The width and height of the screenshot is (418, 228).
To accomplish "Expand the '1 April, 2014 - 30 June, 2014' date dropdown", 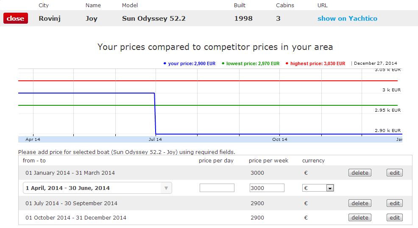I will tap(97, 188).
